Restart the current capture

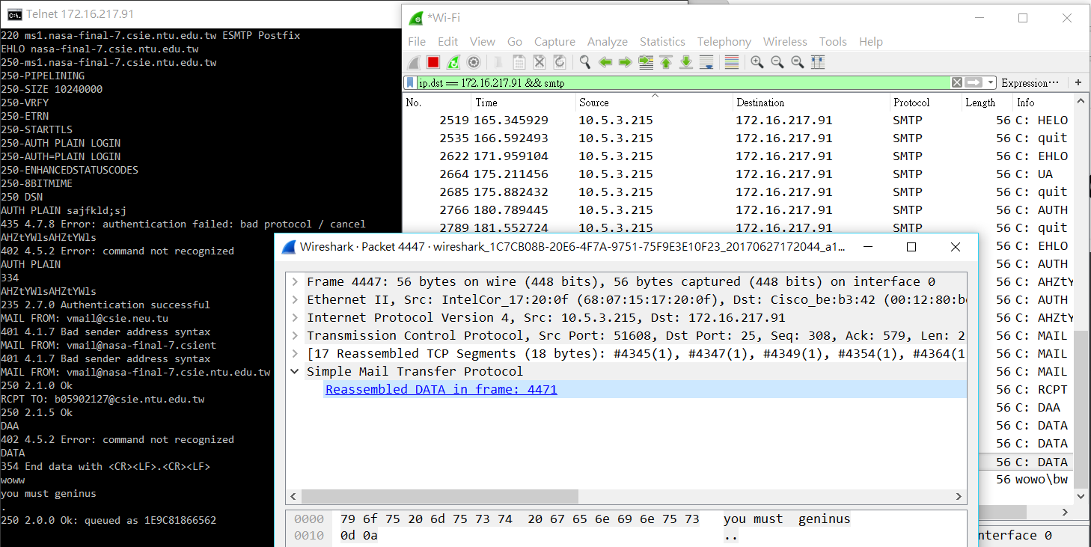tap(453, 62)
